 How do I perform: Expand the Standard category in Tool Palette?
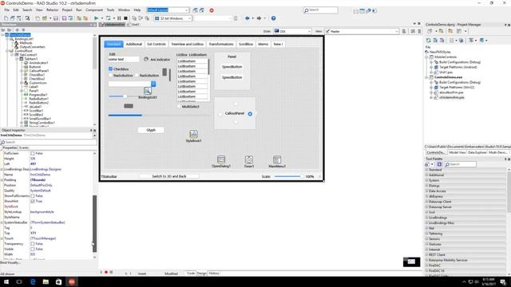coord(427,170)
